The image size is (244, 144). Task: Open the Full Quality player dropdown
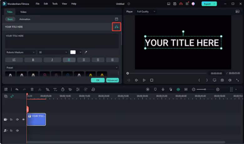(x=146, y=12)
